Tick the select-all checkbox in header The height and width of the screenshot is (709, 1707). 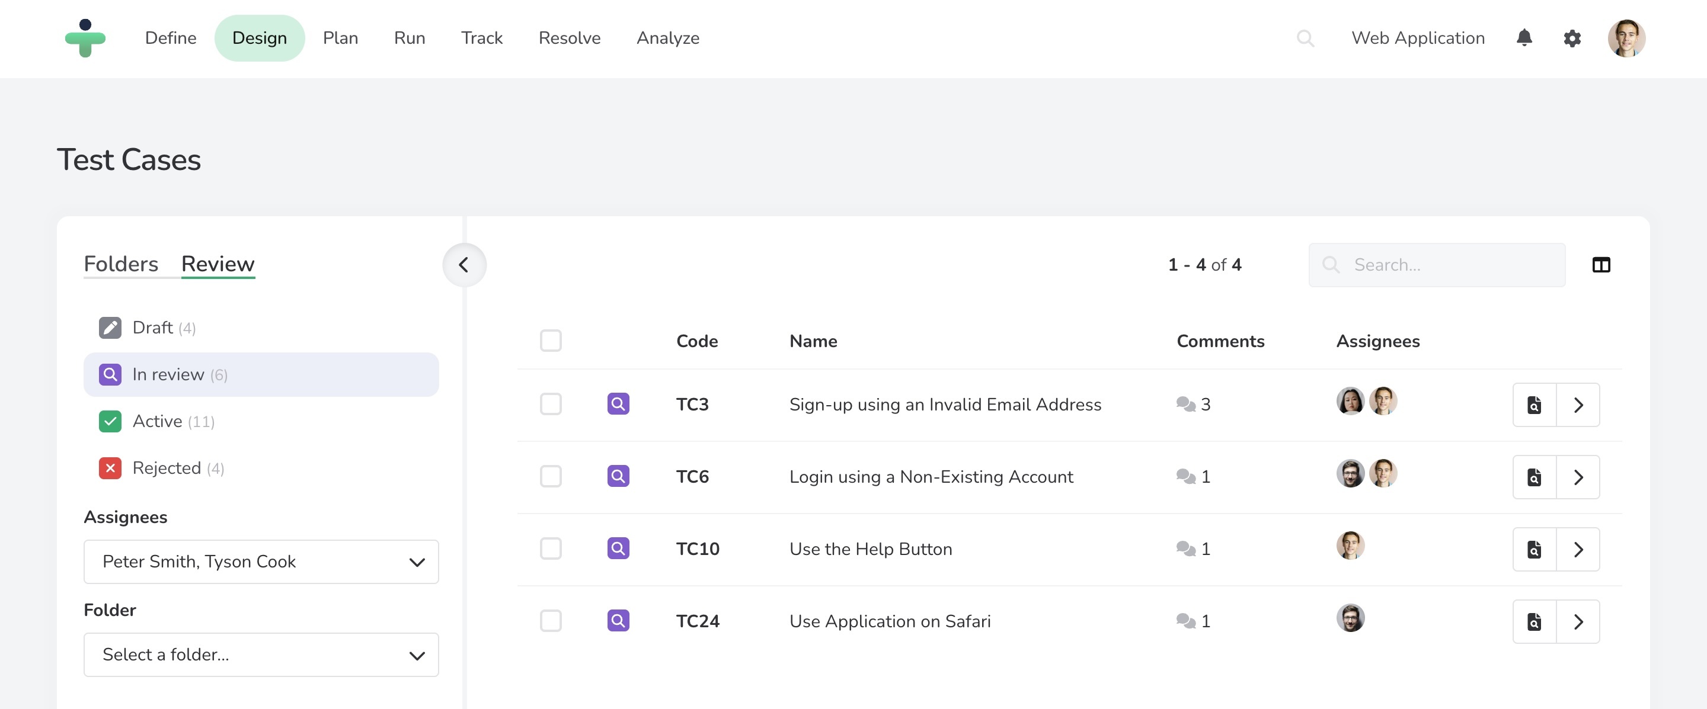point(551,340)
